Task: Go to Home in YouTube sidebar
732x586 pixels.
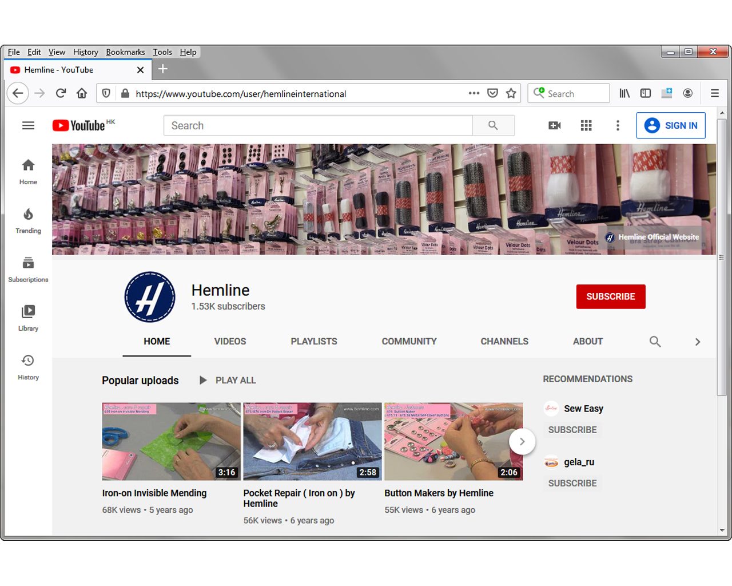Action: (28, 172)
